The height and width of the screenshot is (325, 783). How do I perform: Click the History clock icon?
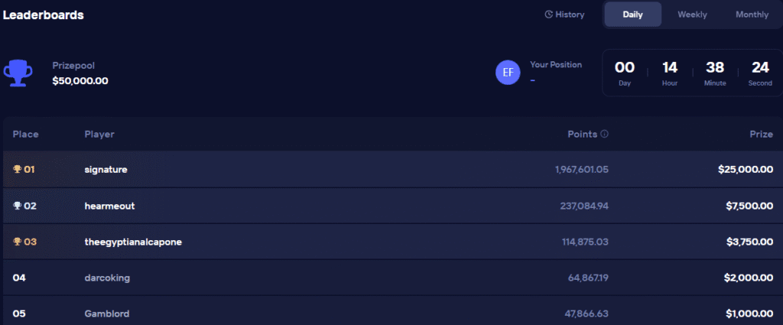tap(548, 15)
